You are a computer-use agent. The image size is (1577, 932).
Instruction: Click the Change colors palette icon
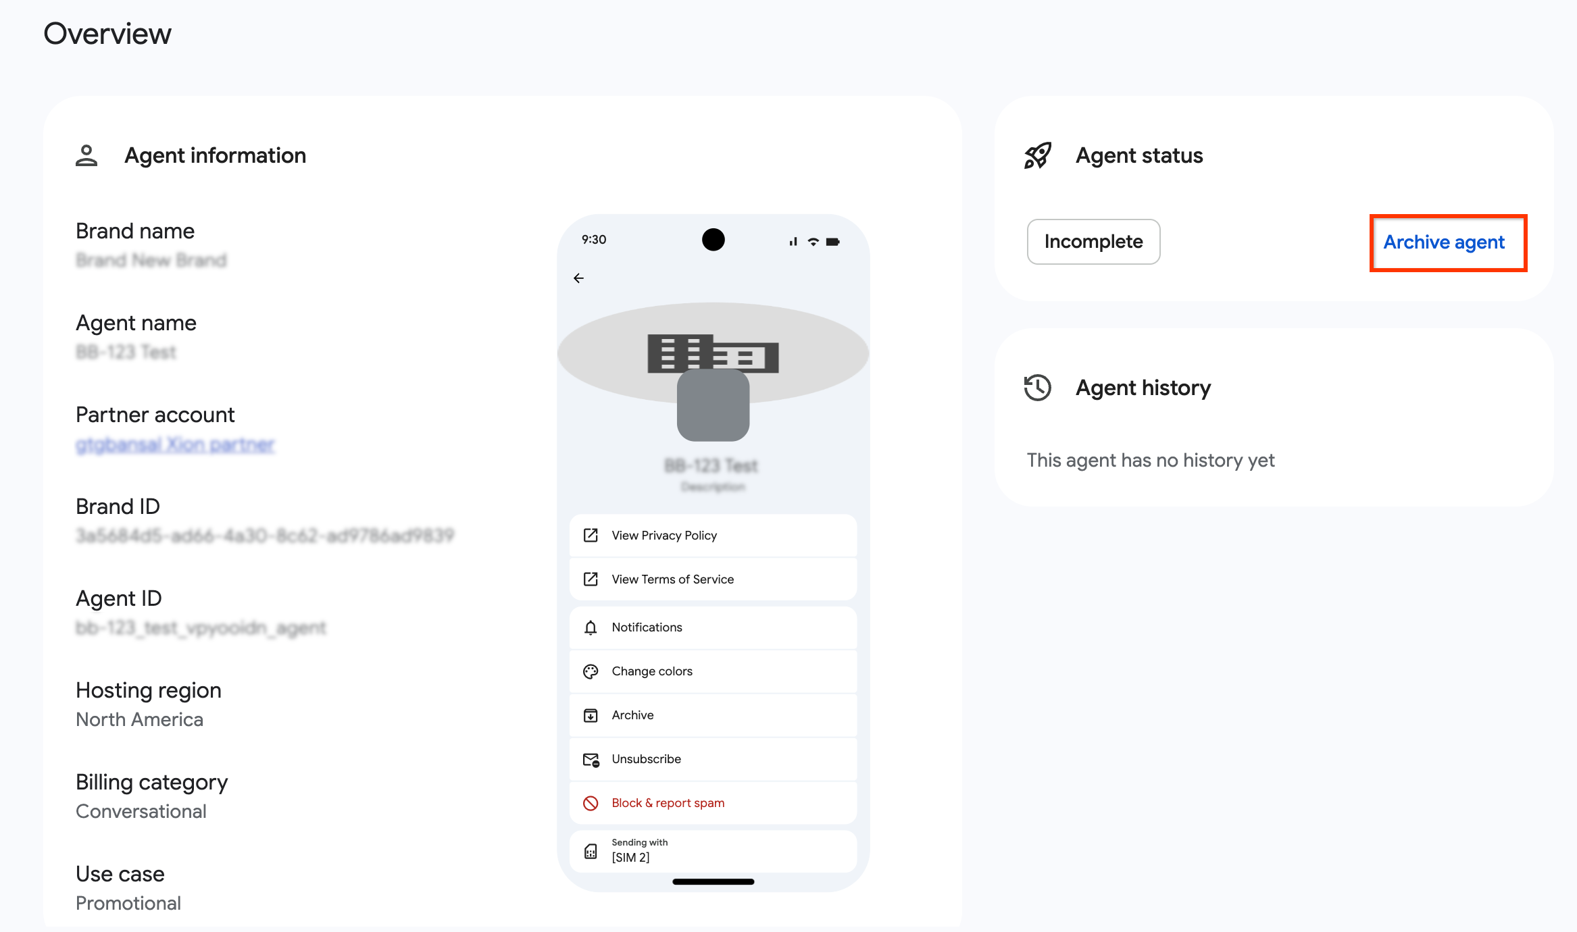coord(591,671)
